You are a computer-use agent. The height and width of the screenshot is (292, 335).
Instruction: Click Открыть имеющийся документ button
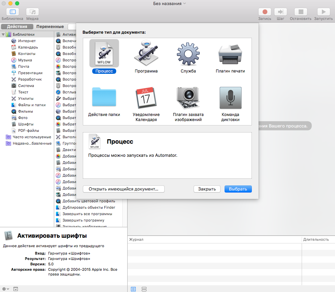tap(124, 189)
